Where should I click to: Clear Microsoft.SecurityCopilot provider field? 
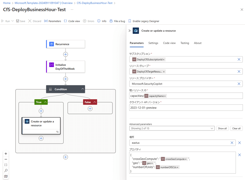239,84
